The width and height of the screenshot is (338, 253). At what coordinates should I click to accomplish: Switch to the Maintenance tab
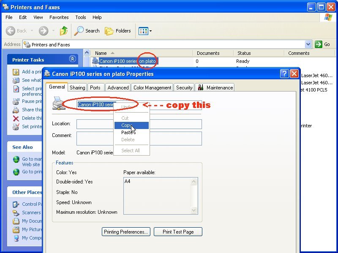[215, 87]
